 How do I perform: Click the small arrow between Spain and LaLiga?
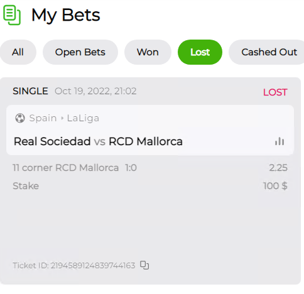62,118
